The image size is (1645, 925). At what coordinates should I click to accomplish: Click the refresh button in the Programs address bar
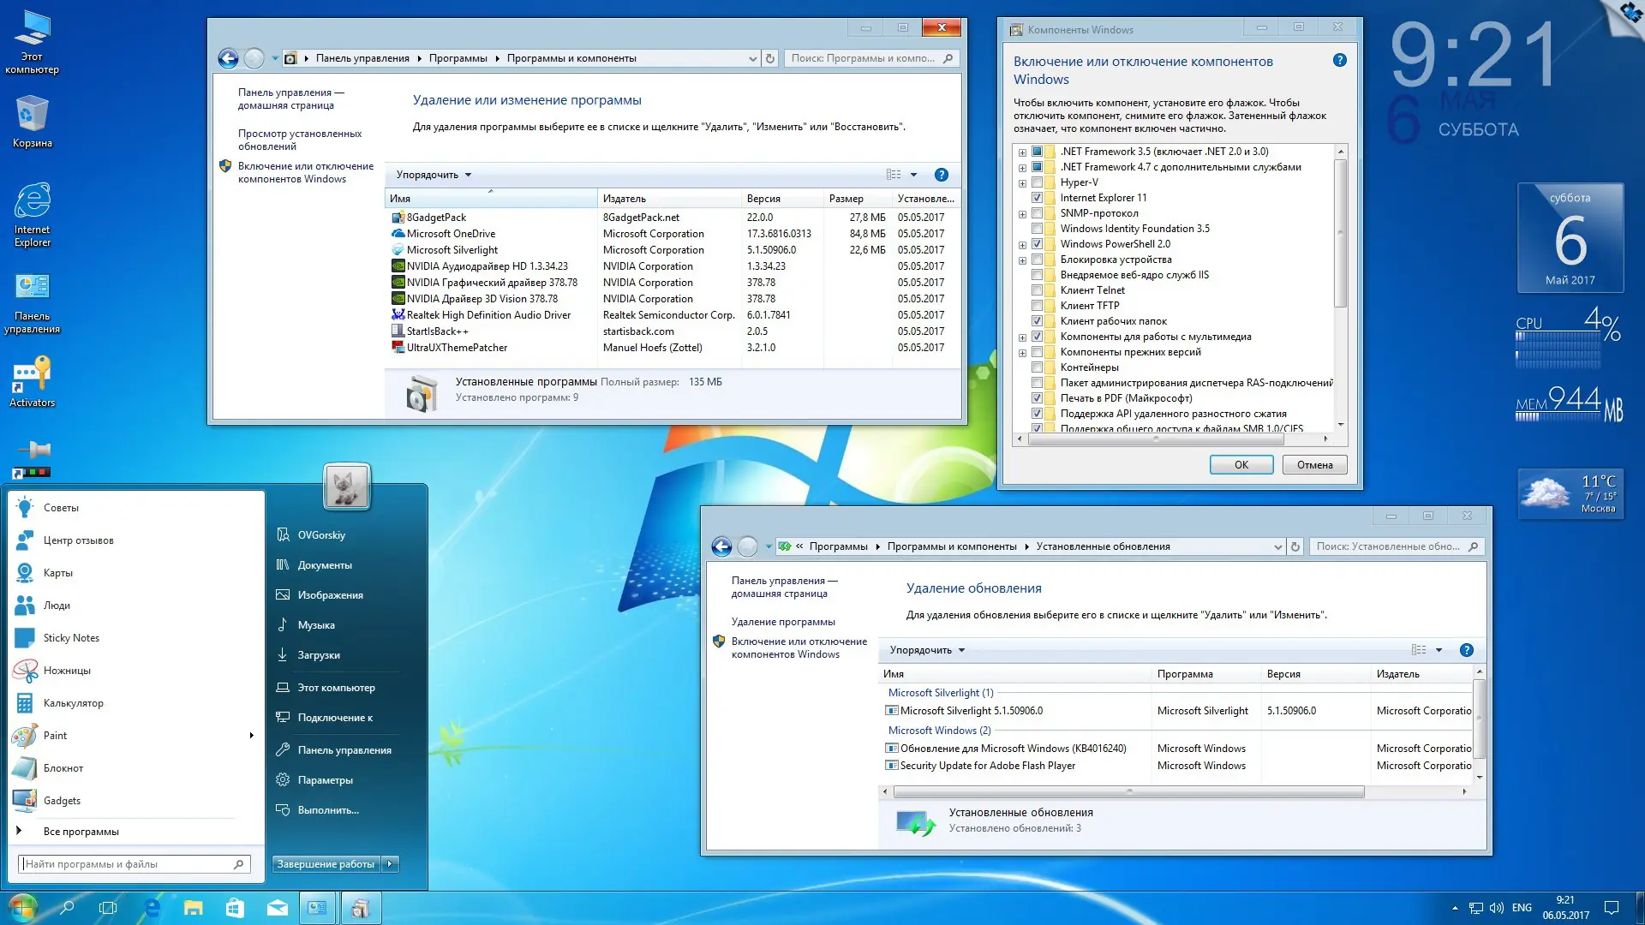[x=770, y=58]
